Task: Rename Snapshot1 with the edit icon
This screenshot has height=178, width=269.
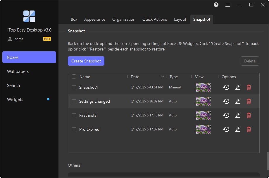Action: [x=238, y=87]
